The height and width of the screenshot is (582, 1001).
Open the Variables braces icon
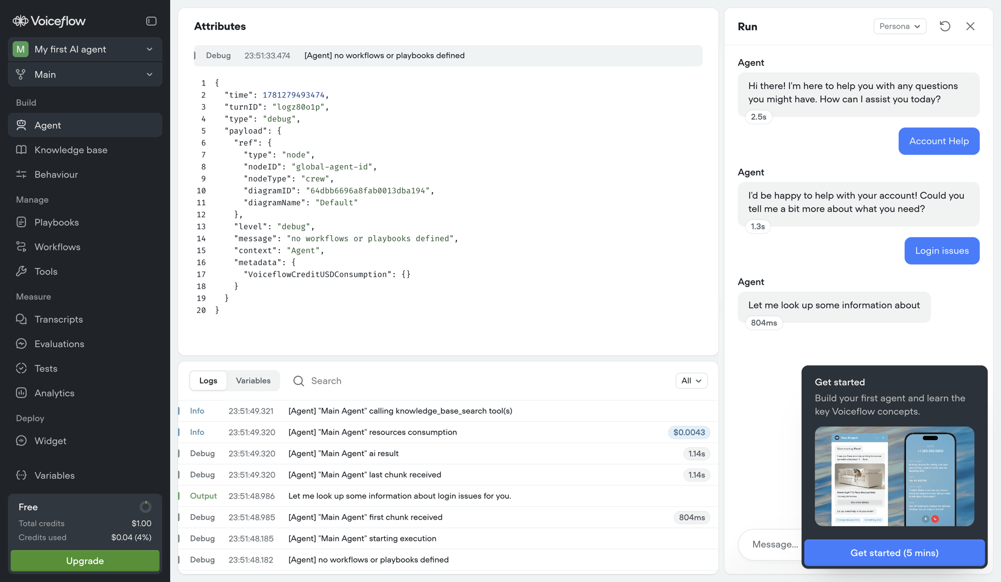pos(21,475)
